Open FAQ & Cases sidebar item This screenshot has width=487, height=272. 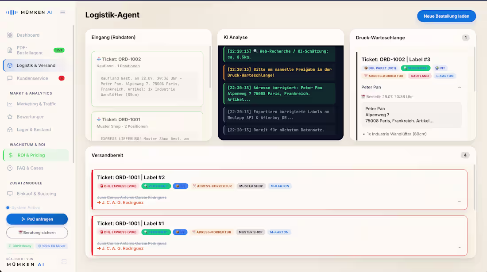click(x=36, y=168)
